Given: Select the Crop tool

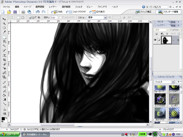Looking at the screenshot, I should tap(4, 60).
